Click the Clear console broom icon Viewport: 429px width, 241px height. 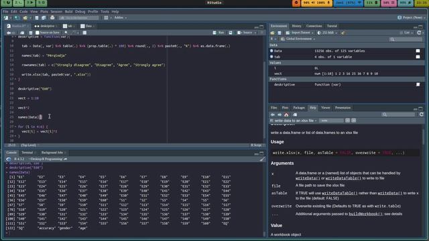point(262,159)
